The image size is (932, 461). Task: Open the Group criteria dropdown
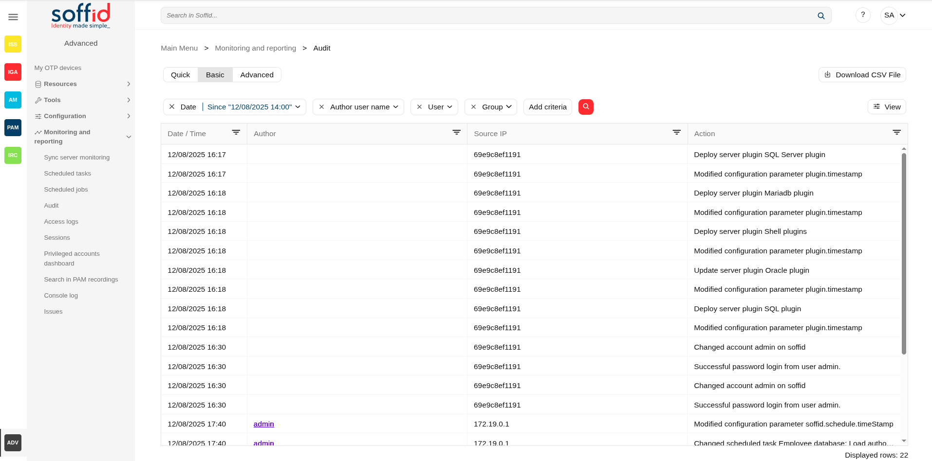(x=497, y=107)
